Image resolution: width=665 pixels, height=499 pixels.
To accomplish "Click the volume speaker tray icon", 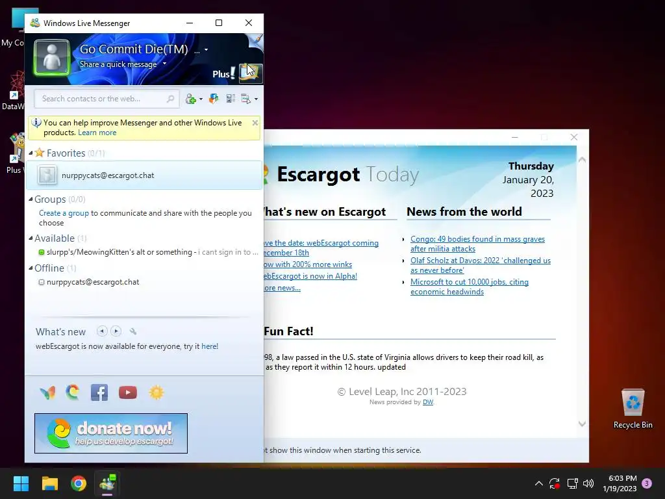I will click(588, 483).
